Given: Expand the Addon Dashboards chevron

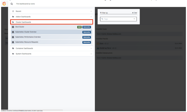Looking at the screenshot, I should coord(91,17).
